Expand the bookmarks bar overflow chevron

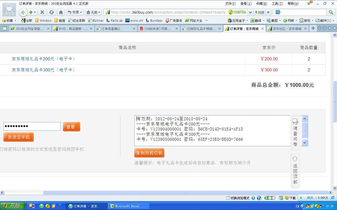pyautogui.click(x=206, y=21)
